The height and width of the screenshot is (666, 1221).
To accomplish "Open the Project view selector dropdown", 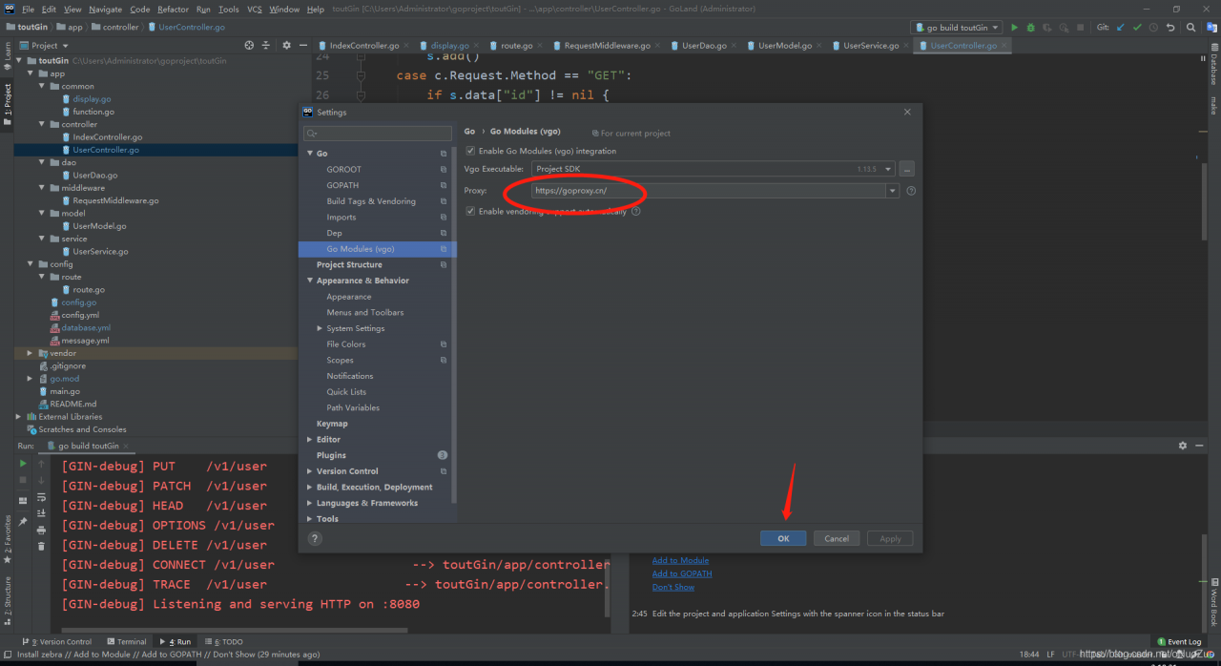I will pos(43,45).
